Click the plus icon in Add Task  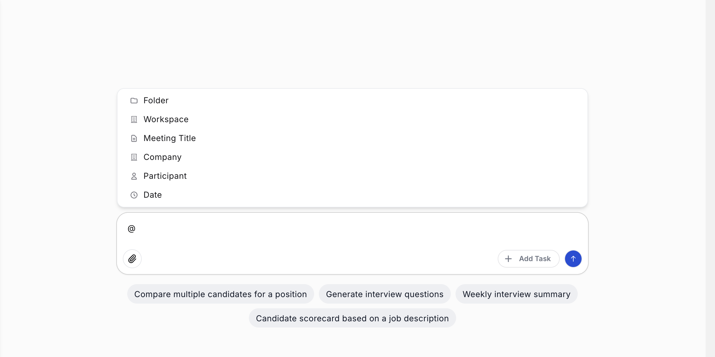pyautogui.click(x=508, y=259)
